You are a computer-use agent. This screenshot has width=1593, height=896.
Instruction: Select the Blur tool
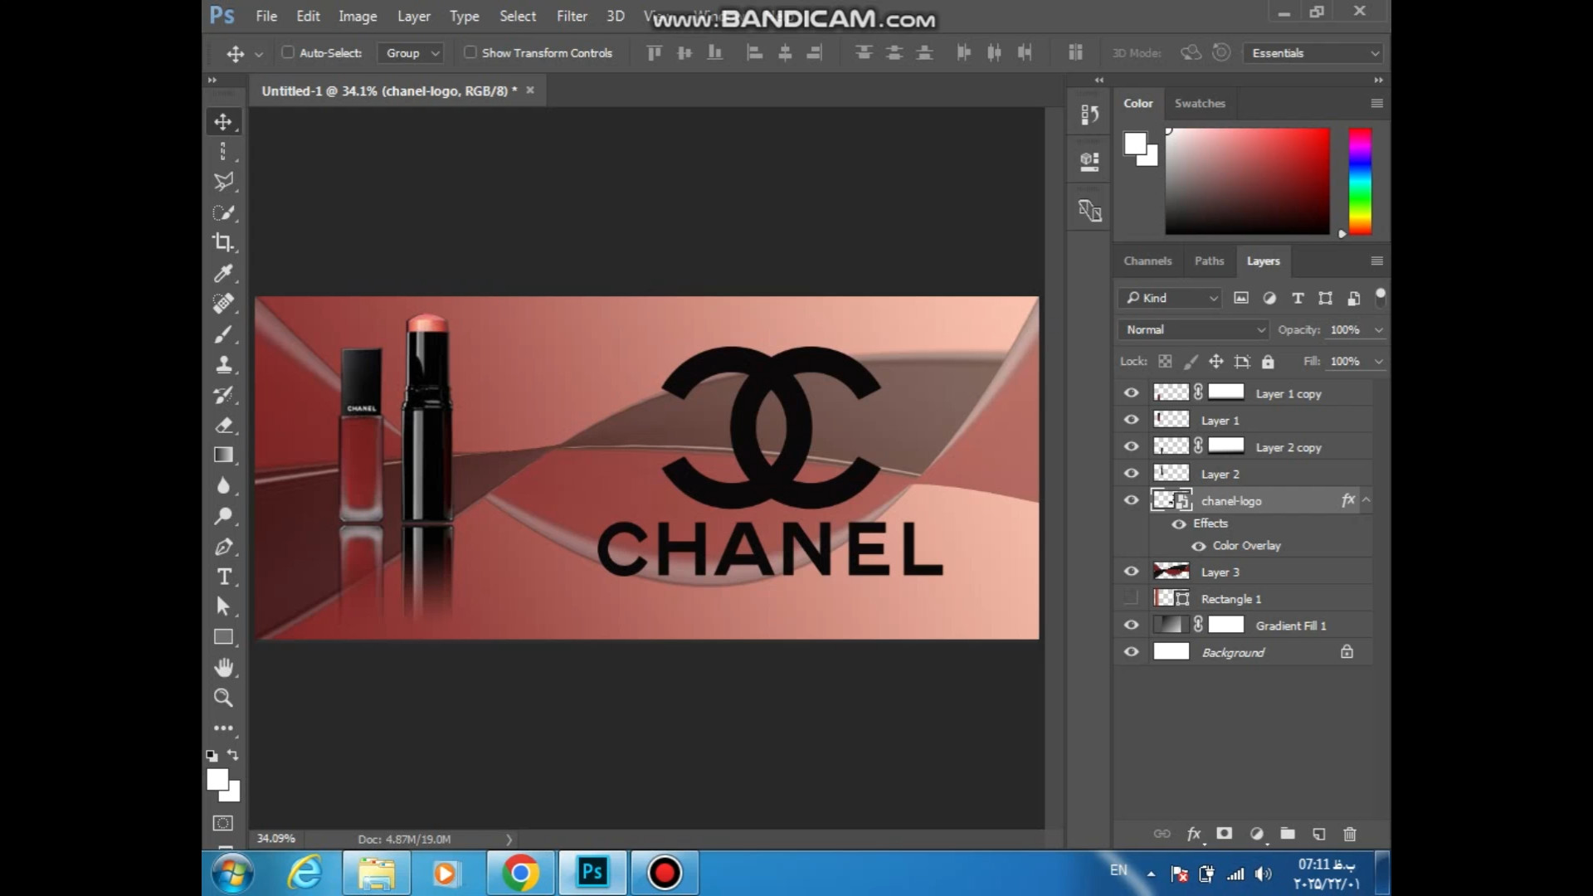(223, 485)
